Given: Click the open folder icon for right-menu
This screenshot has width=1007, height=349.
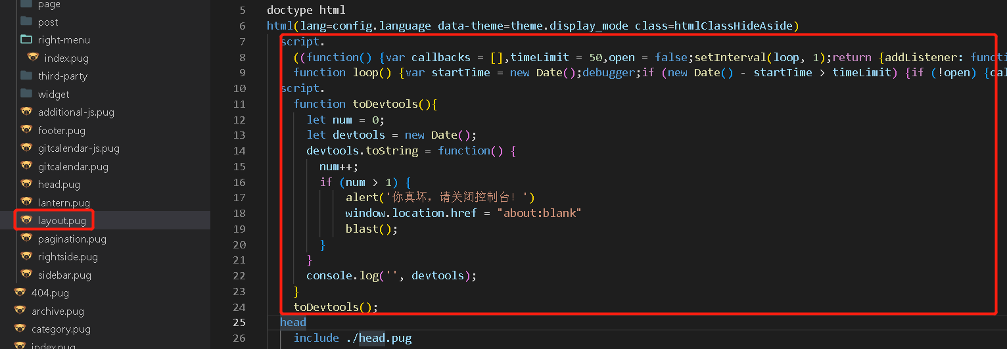Looking at the screenshot, I should click(x=26, y=39).
